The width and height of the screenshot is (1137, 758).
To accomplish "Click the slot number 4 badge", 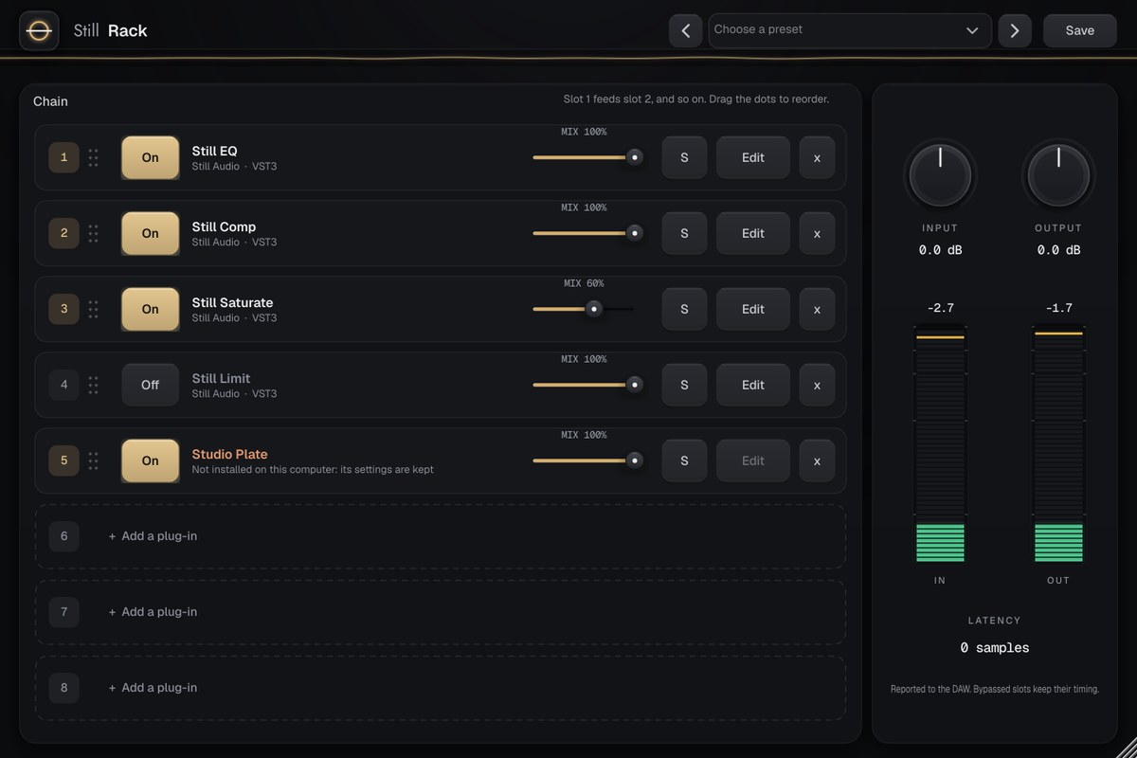I will tap(63, 385).
